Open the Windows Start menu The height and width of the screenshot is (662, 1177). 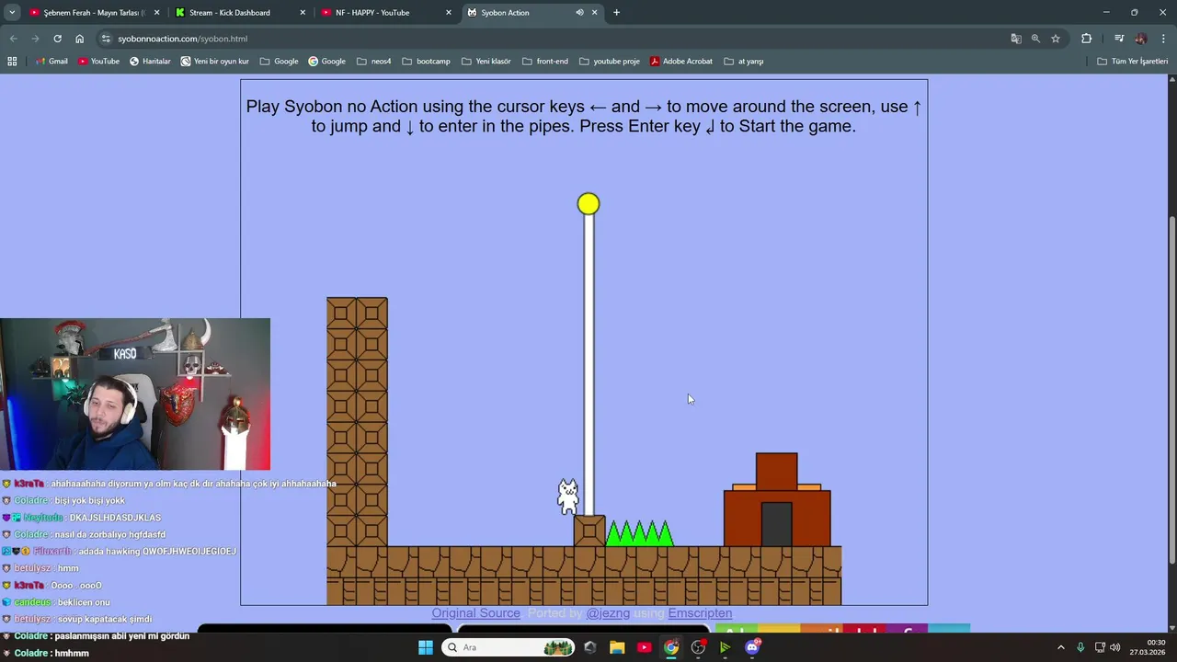coord(425,647)
